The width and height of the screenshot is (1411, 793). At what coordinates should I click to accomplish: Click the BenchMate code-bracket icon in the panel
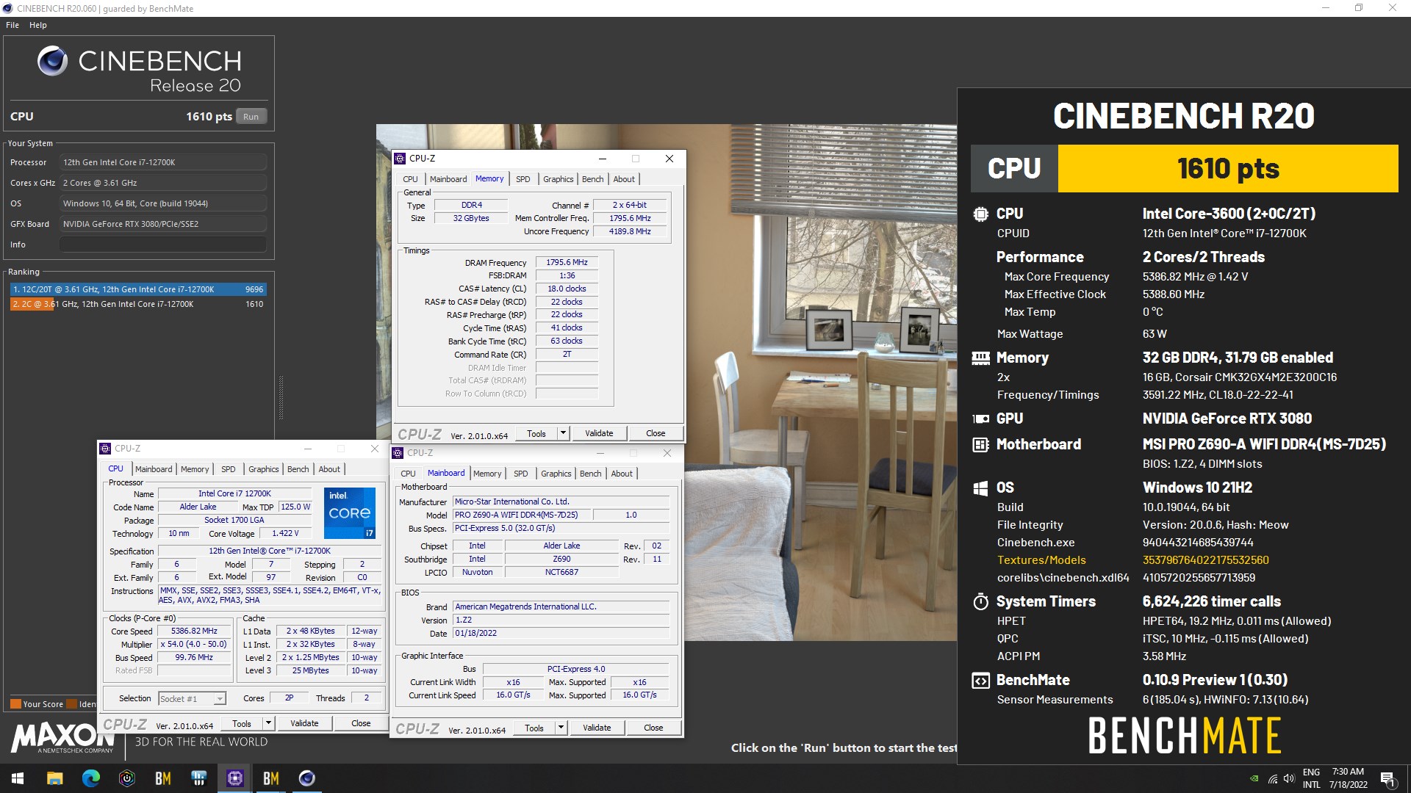980,681
